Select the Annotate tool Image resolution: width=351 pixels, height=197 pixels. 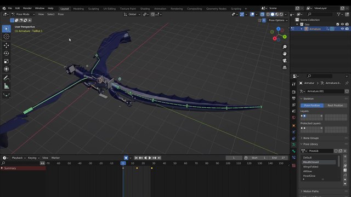pyautogui.click(x=6, y=78)
